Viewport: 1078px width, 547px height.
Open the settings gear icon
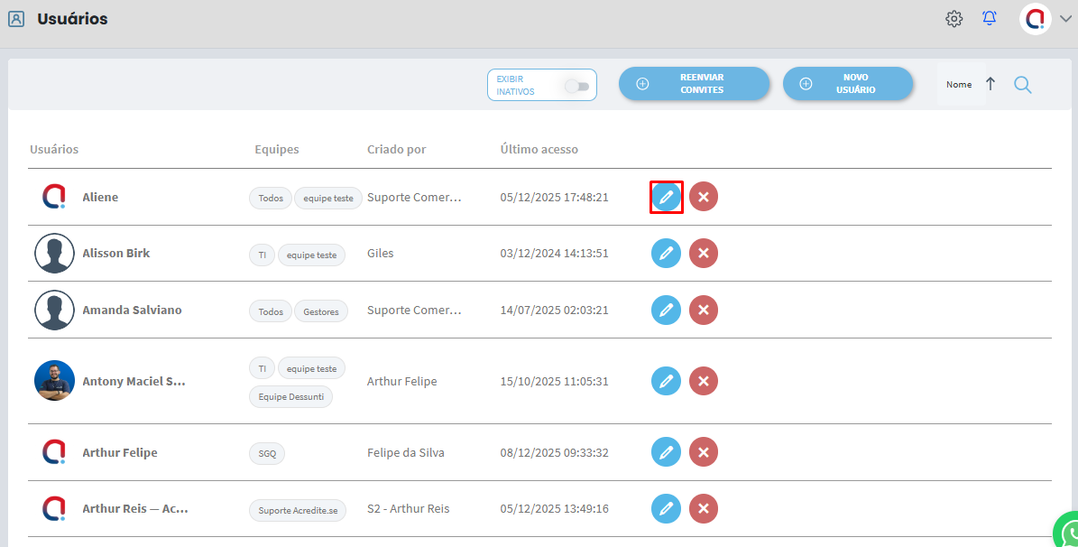[954, 19]
